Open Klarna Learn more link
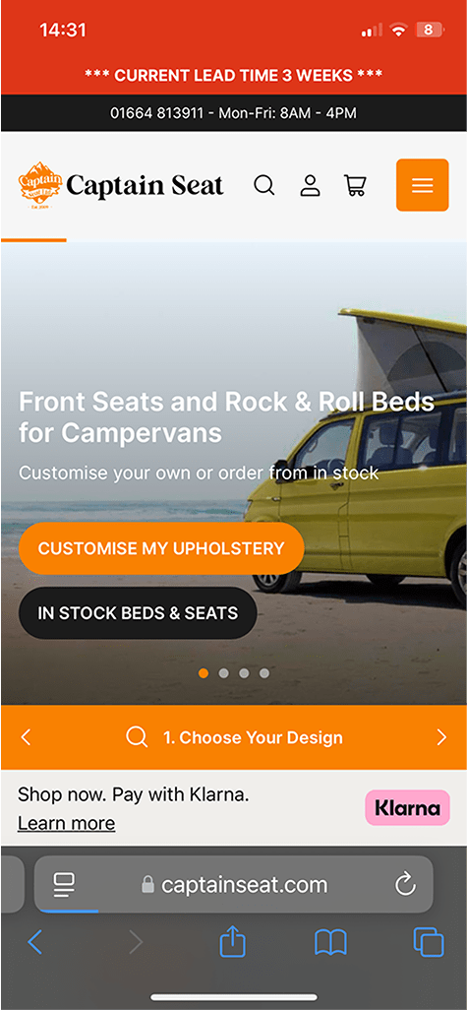 pyautogui.click(x=66, y=823)
